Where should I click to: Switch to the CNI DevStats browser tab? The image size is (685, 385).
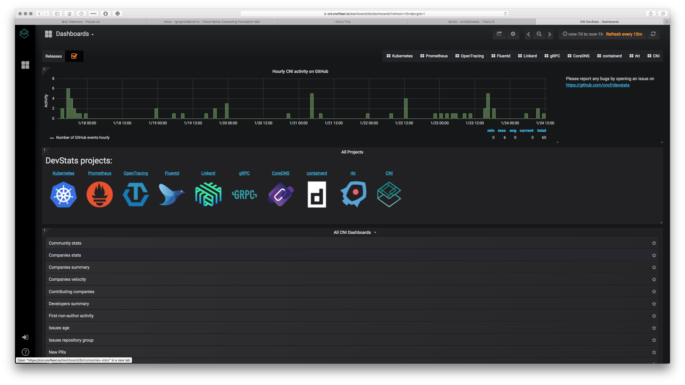pyautogui.click(x=599, y=22)
